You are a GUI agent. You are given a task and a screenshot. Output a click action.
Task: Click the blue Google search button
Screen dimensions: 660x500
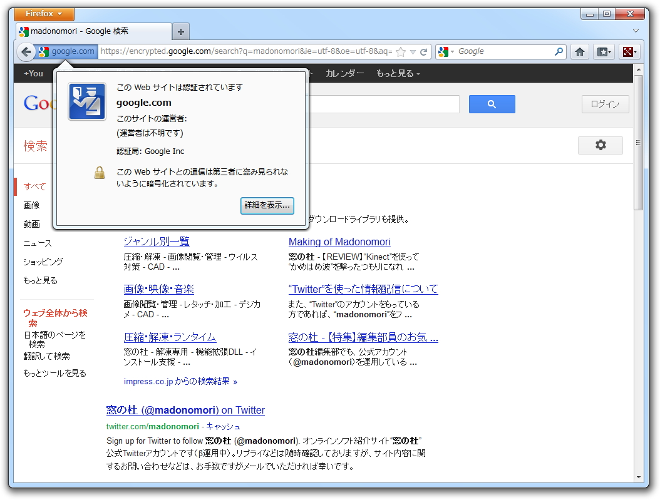click(x=492, y=104)
